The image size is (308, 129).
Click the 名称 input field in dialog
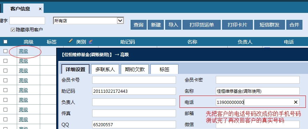point(258,91)
